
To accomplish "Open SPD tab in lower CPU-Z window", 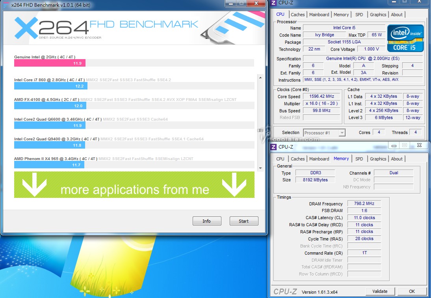I will [359, 159].
